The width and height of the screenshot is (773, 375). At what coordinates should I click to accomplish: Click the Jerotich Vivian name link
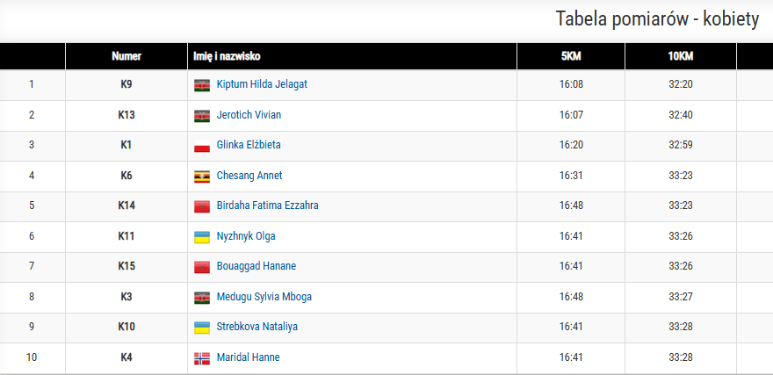tap(249, 115)
